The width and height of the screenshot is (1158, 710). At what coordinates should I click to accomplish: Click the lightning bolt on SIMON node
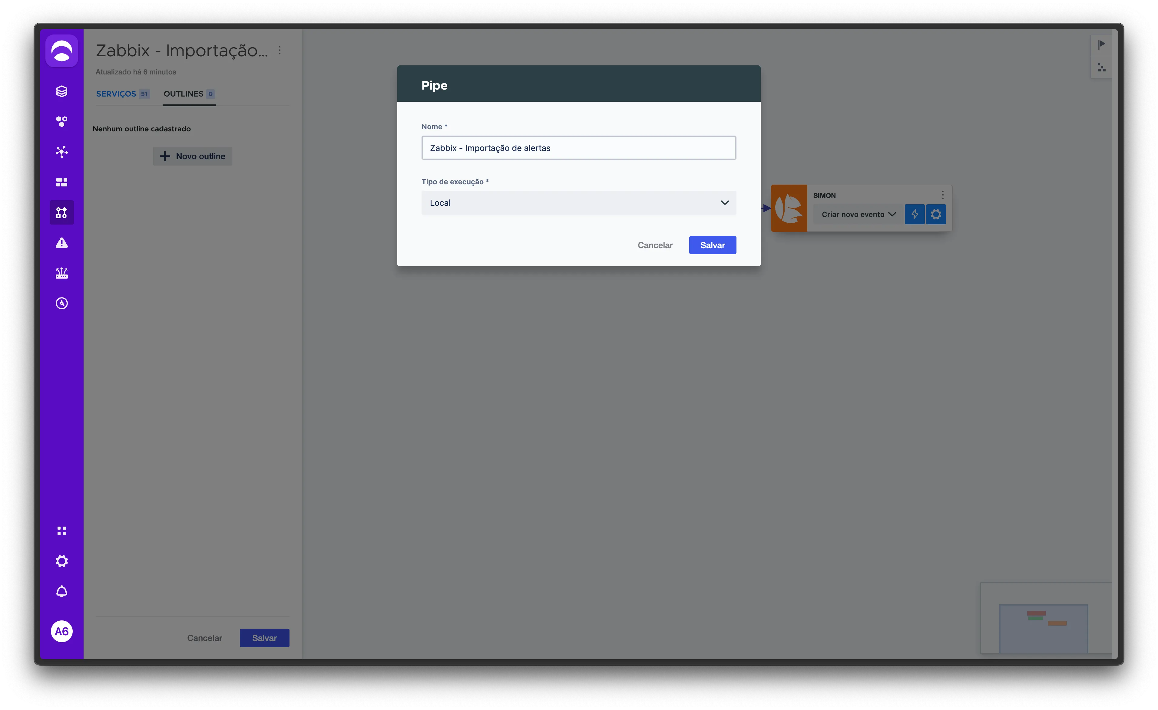(915, 214)
